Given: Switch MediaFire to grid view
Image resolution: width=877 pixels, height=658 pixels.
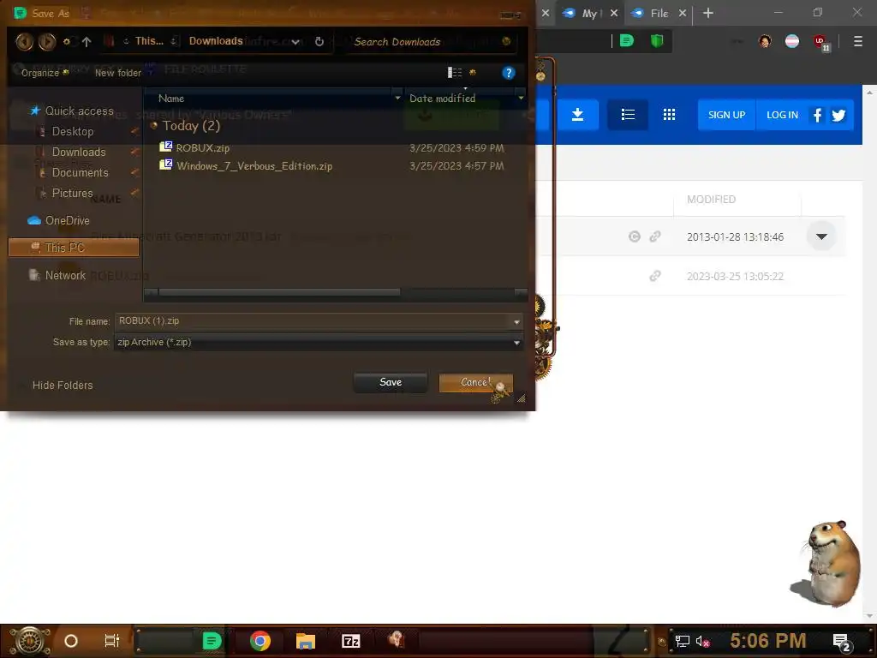Looking at the screenshot, I should coord(669,115).
